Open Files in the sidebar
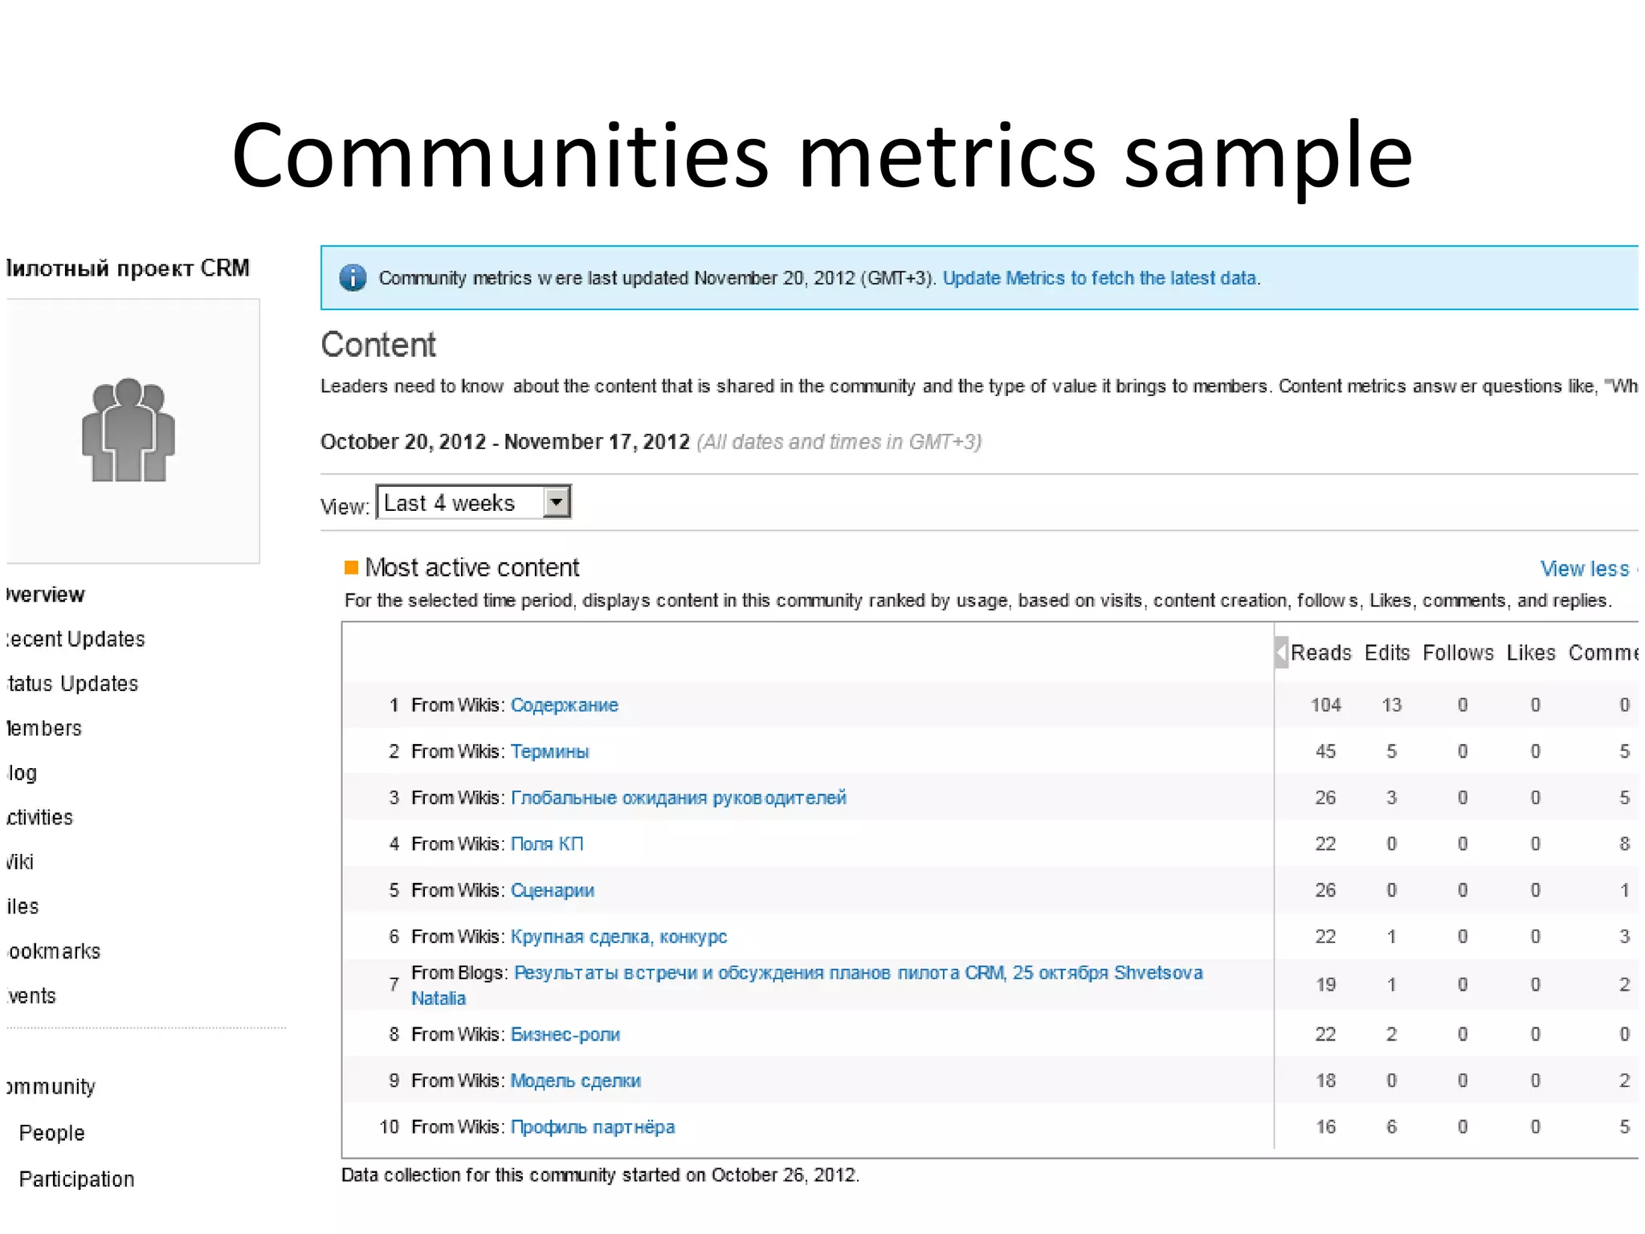 pos(22,907)
